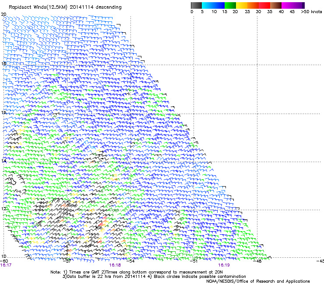Click the longitude axis label -51
This screenshot has width=324, height=284.
[x=194, y=261]
